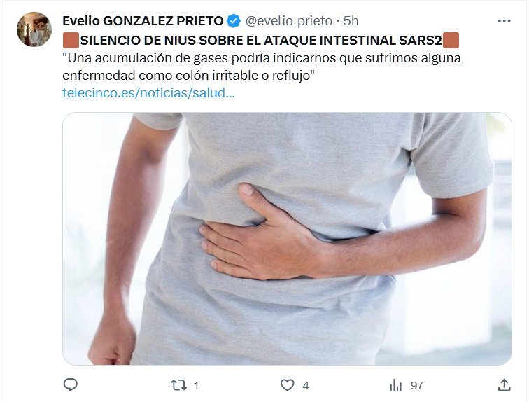
Task: Open Evelio's profile avatar picture
Action: pos(34,29)
